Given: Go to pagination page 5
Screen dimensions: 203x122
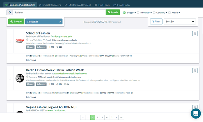Looking at the screenshot, I should point(111,117).
